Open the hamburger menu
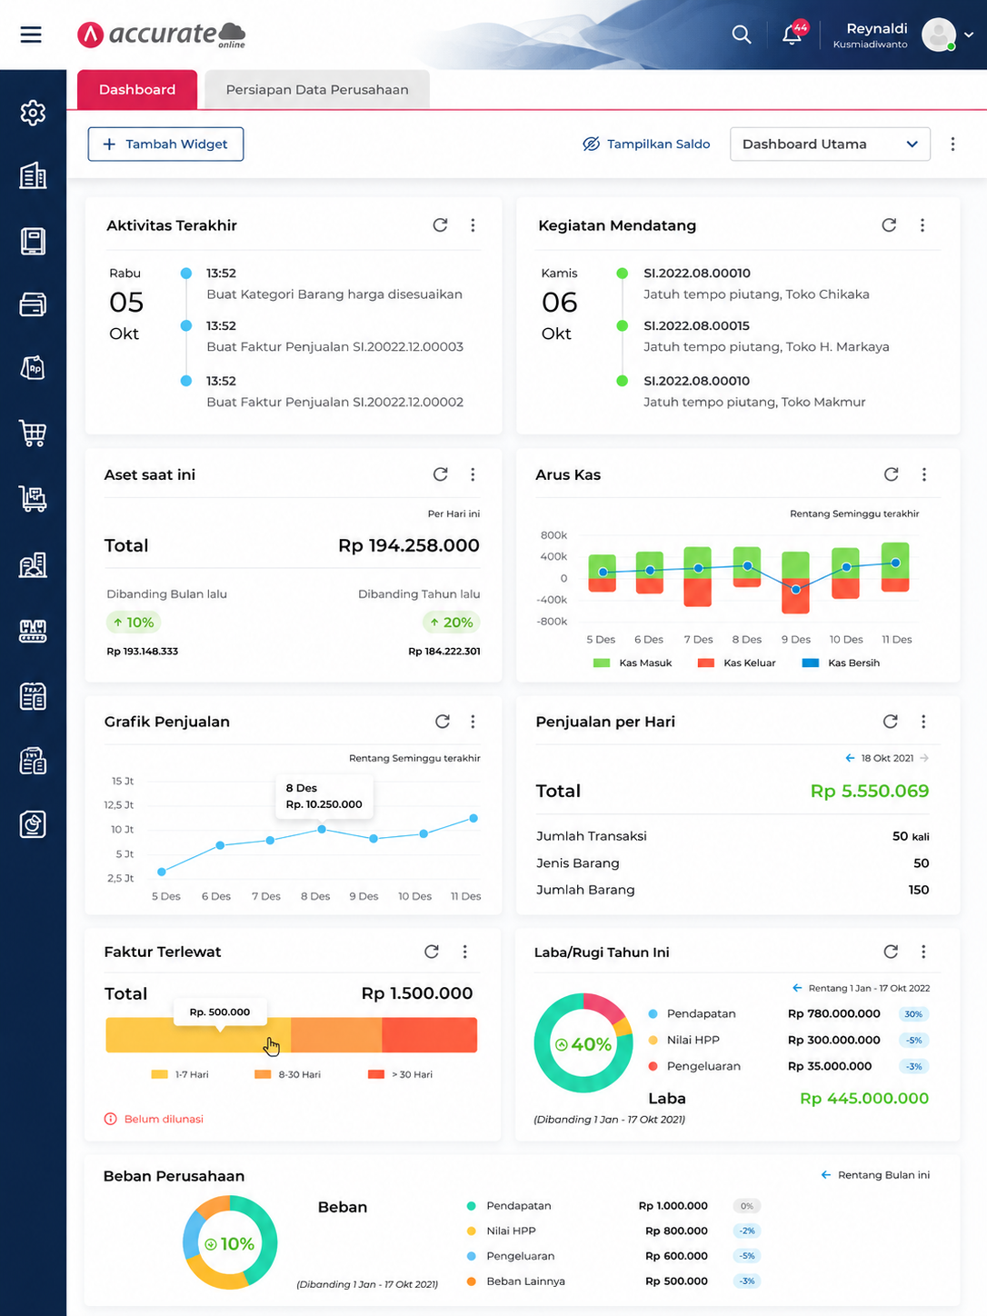Image resolution: width=987 pixels, height=1316 pixels. [31, 35]
